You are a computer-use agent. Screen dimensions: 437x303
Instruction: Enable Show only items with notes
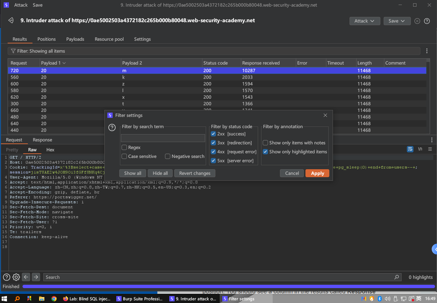[x=265, y=143]
